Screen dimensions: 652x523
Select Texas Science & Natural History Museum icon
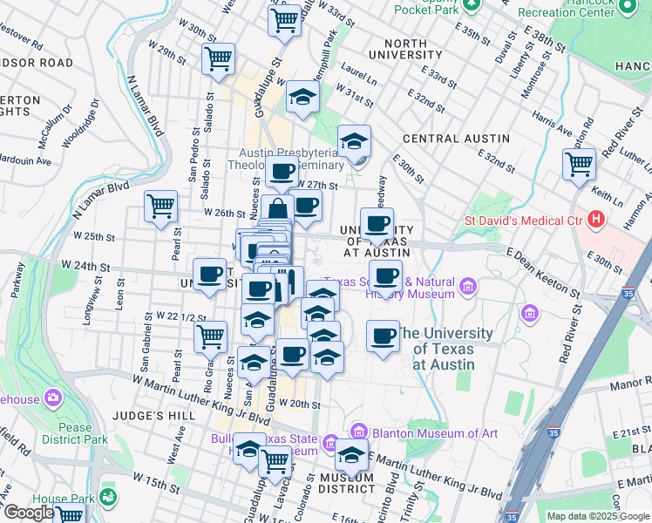coord(469,286)
